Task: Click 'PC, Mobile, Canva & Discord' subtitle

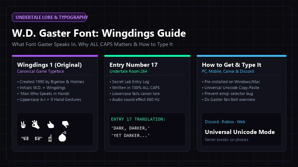Action: [228, 71]
